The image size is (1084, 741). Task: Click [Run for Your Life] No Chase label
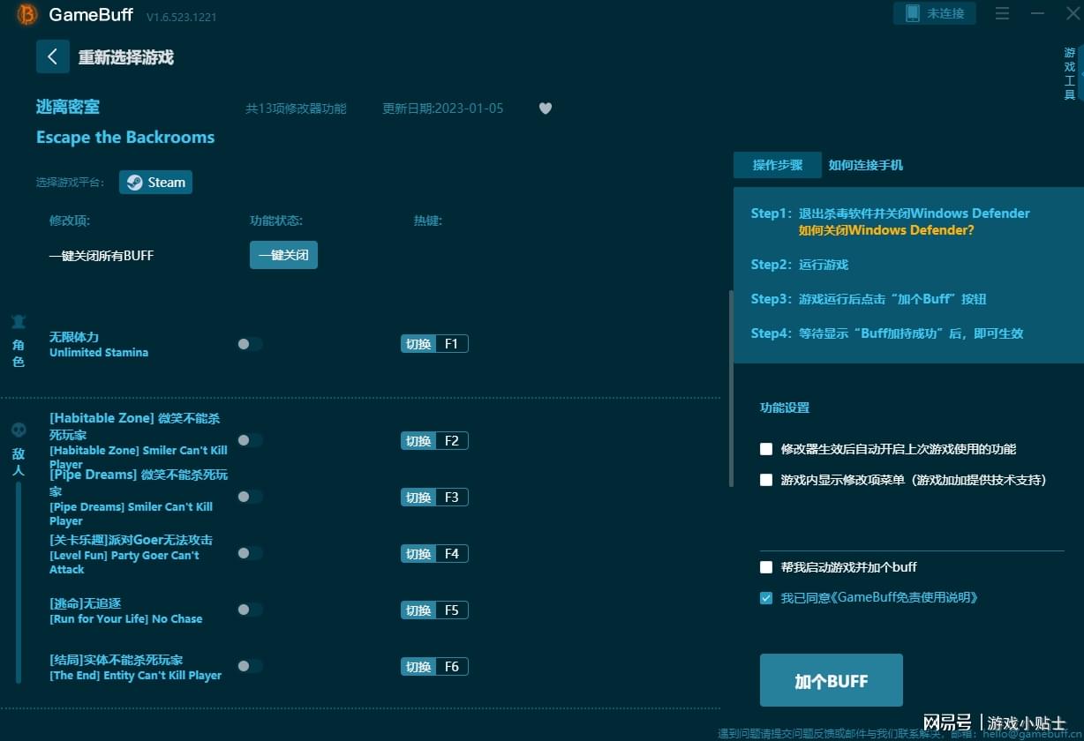coord(126,618)
